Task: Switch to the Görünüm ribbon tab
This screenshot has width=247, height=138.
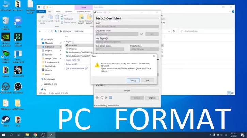Action: [x=68, y=12]
